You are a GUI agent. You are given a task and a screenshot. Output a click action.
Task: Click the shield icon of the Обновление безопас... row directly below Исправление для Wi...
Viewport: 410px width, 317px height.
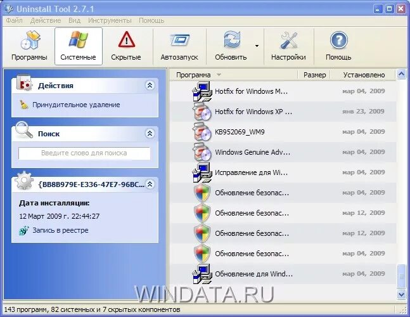(202, 193)
